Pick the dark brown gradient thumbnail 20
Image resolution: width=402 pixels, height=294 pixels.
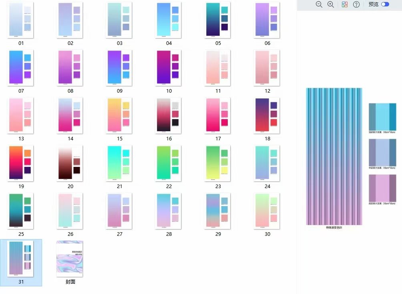pos(70,163)
